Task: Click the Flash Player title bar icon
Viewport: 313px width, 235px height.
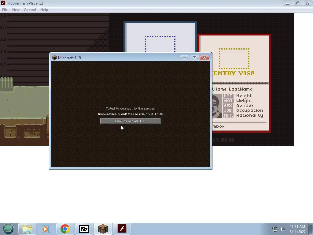Action: tap(3, 3)
